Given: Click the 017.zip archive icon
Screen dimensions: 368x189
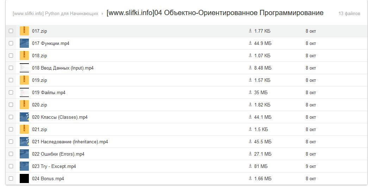Looking at the screenshot, I should (x=24, y=31).
